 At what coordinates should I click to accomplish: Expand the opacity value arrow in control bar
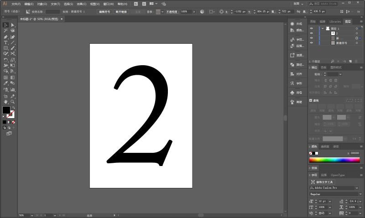[194, 12]
